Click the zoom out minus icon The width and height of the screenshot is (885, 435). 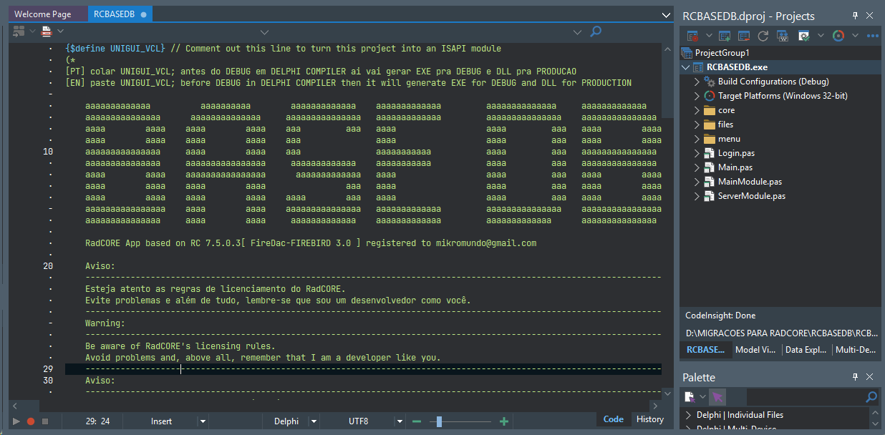(x=417, y=421)
